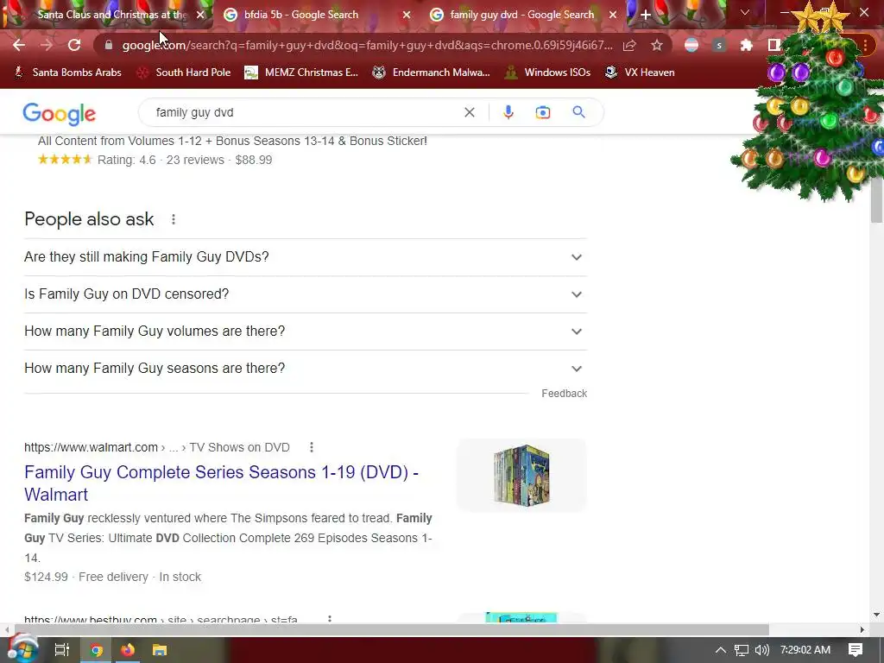Show hidden system tray icons
Viewport: 884px width, 663px height.
point(721,650)
